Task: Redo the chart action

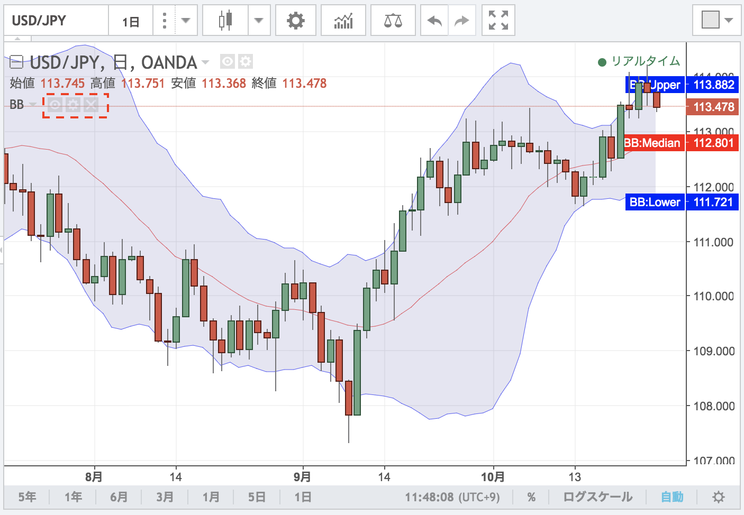Action: (x=462, y=21)
